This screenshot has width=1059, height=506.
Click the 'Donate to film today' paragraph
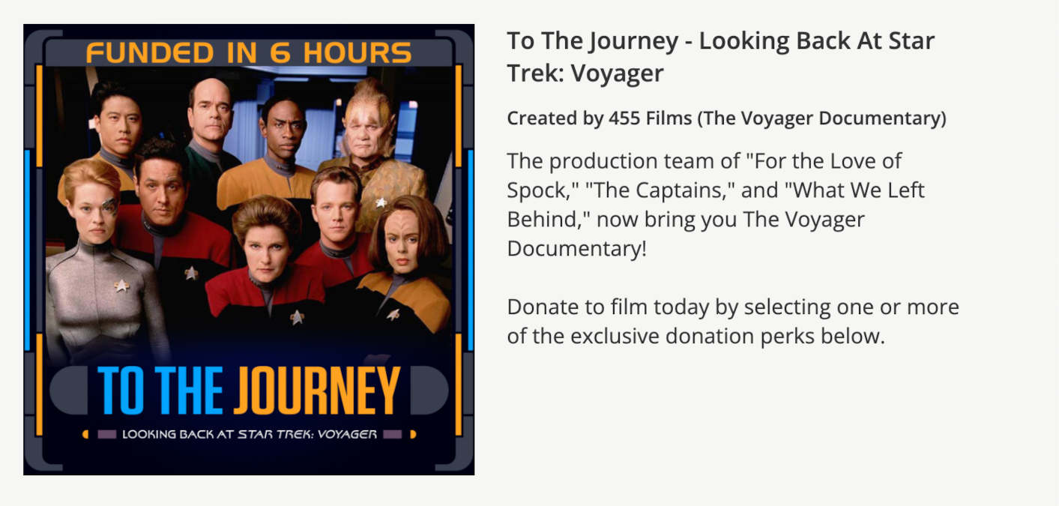[732, 322]
